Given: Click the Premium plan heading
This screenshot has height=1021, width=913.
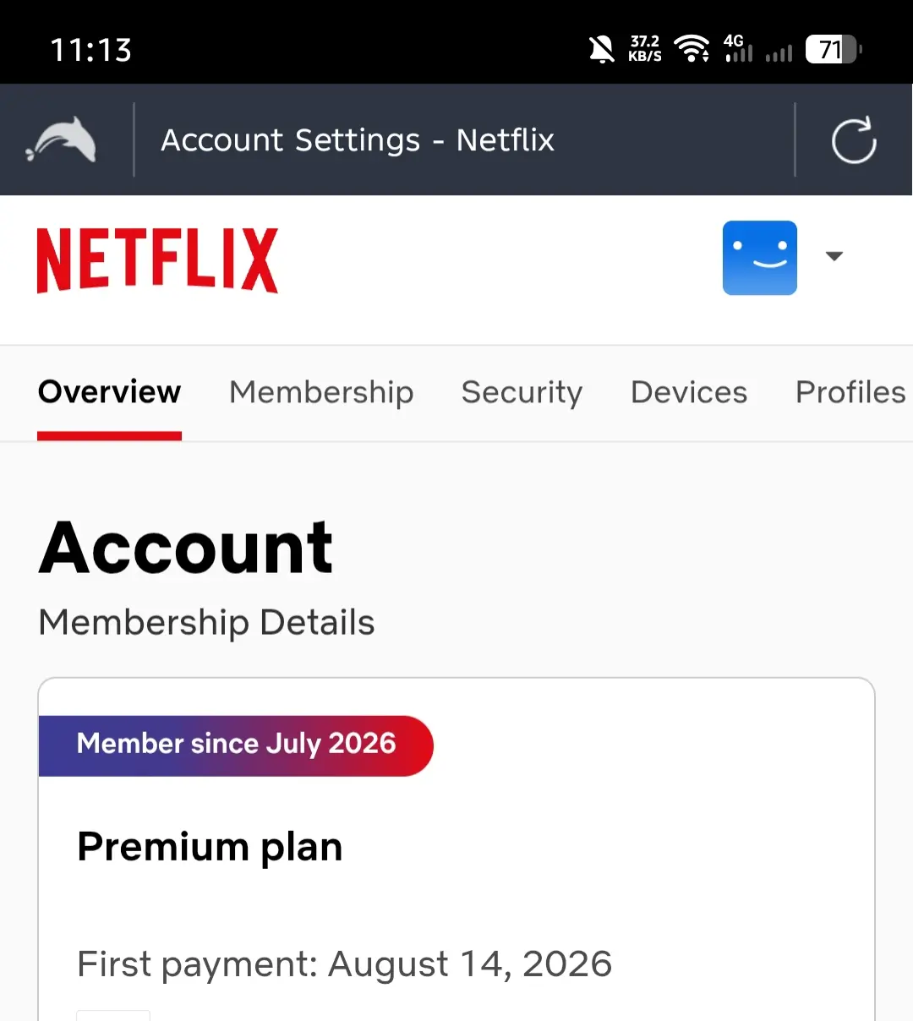Looking at the screenshot, I should click(210, 847).
